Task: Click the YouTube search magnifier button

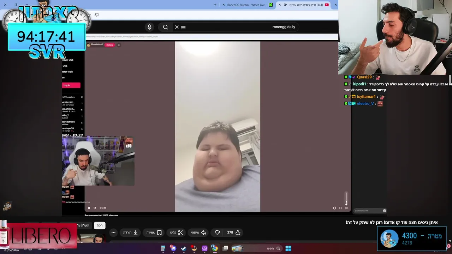Action: point(165,27)
